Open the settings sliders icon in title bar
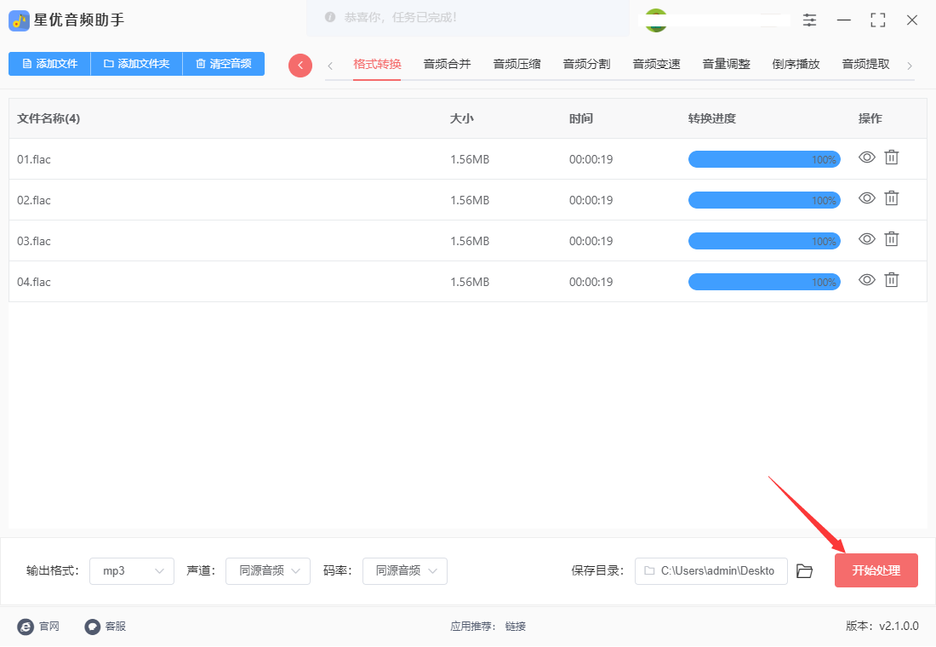This screenshot has width=936, height=647. 809,20
